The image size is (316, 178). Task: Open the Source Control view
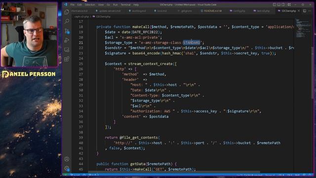(67, 31)
